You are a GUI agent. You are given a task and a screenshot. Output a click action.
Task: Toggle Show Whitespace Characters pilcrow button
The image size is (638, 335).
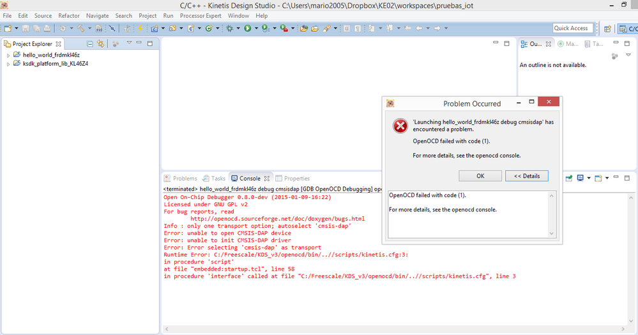pyautogui.click(x=357, y=28)
